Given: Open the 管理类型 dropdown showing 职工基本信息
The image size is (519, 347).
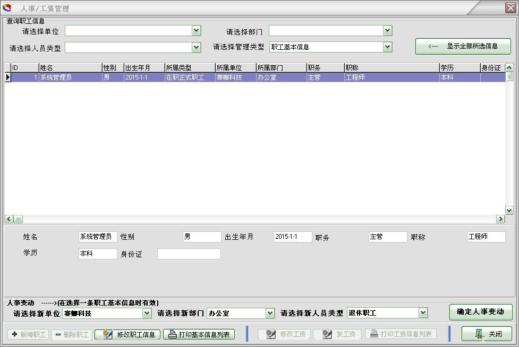Looking at the screenshot, I should [387, 47].
